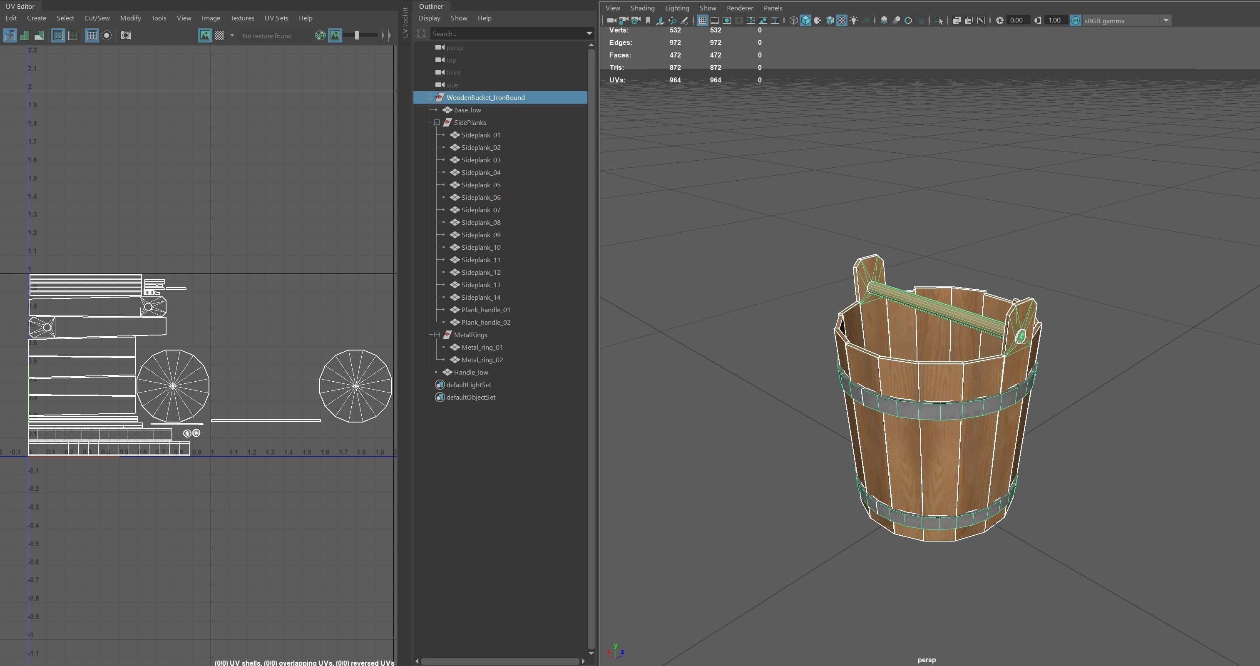Open the viewport Lighting menu
This screenshot has height=666, width=1260.
tap(677, 8)
